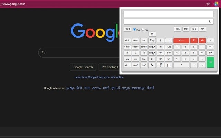Tap the Exp key
Screen dimensions: 221x138
click(x=152, y=40)
